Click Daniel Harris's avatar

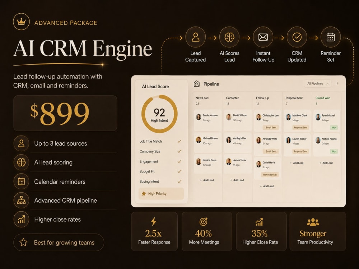[x=258, y=164]
